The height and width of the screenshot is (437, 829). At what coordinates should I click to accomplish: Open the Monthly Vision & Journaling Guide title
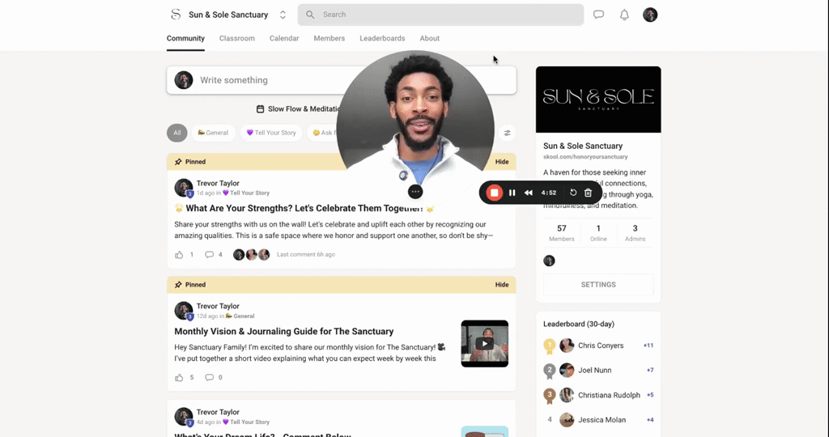(284, 331)
